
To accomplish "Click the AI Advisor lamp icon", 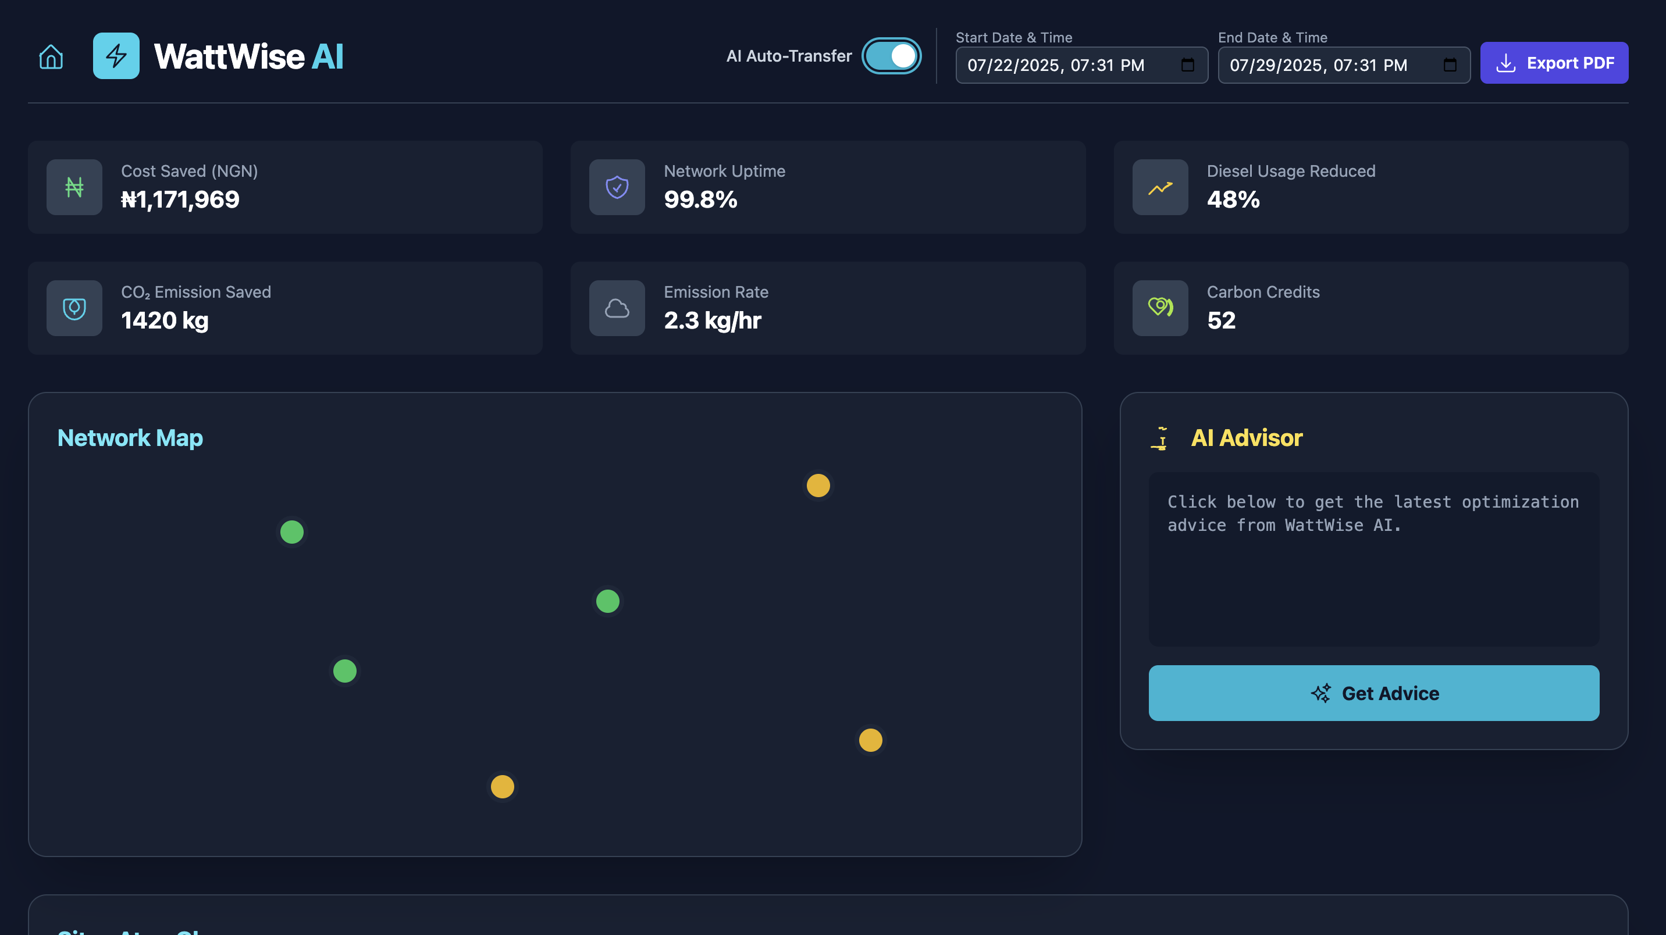I will 1160,438.
